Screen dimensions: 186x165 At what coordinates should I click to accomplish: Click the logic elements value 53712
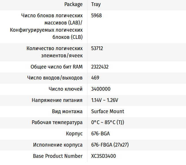pos(97,48)
